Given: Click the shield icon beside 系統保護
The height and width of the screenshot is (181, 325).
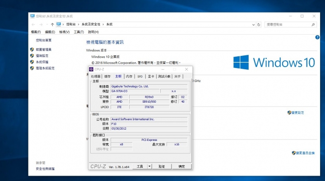Looking at the screenshot, I should point(32,62).
